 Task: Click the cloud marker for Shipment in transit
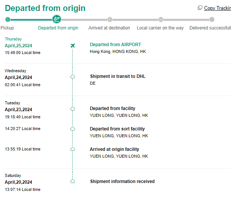(73, 76)
